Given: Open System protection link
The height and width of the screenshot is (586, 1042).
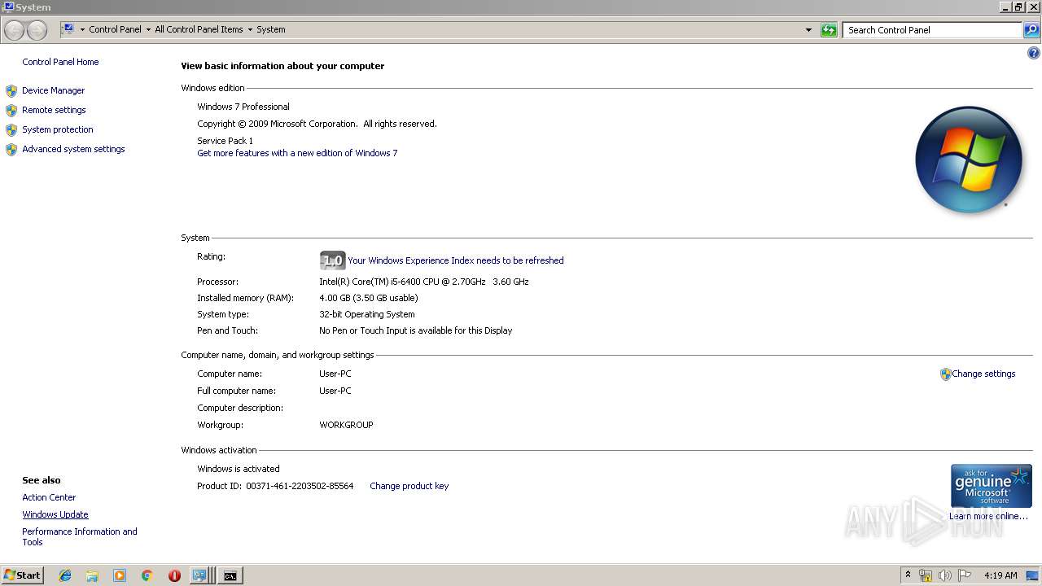Looking at the screenshot, I should 58,129.
